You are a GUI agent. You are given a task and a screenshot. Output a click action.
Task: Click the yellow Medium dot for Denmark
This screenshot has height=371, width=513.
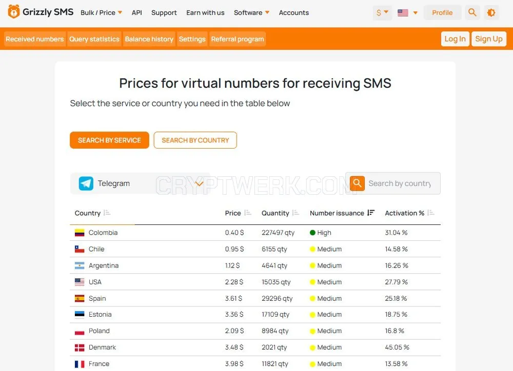[x=312, y=347]
